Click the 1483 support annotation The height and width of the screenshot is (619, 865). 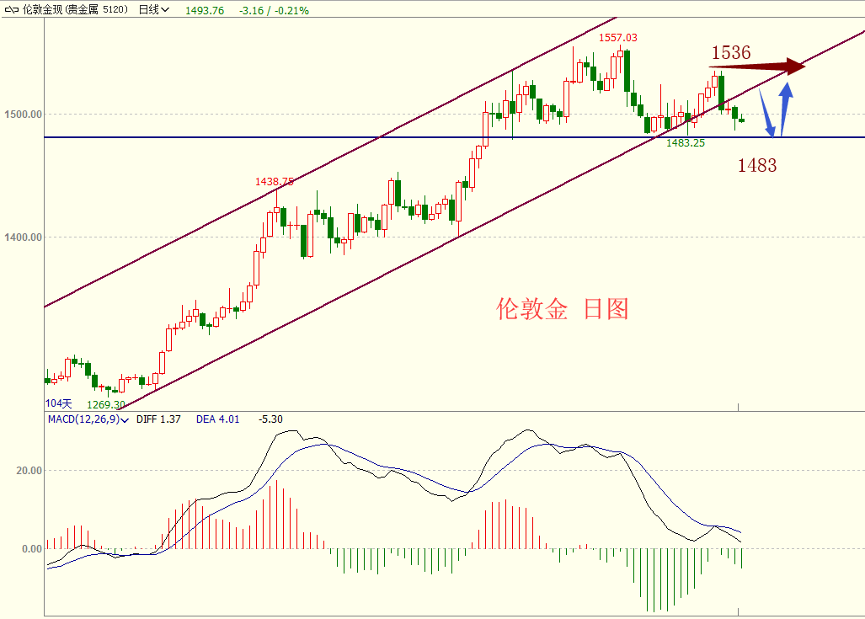(x=757, y=165)
